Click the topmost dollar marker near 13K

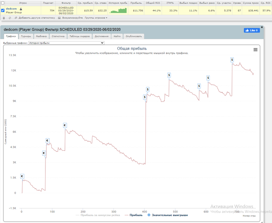(232, 60)
